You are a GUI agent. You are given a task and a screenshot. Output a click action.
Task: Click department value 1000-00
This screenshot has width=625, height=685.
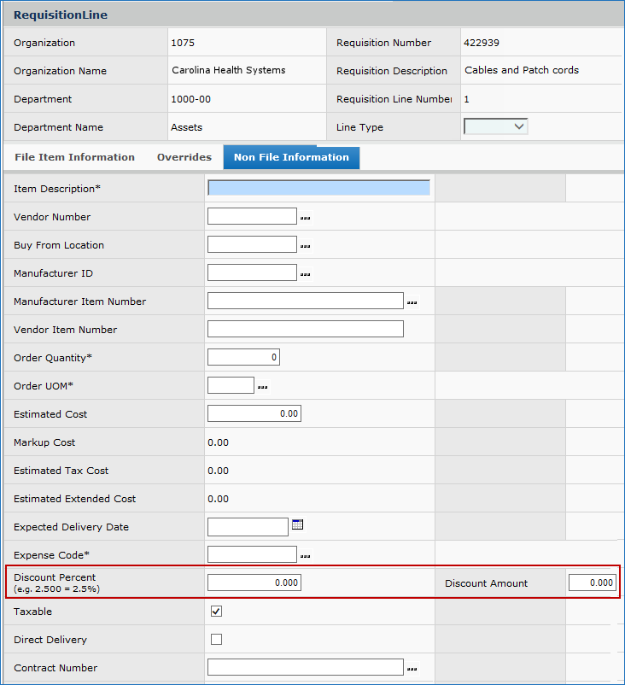pos(191,99)
